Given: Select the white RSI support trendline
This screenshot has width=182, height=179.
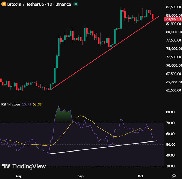Looking at the screenshot, I should 103,147.
